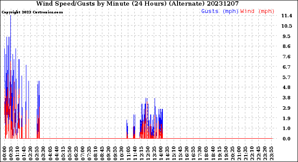The image size is (298, 162).
Task: Click the 14:00 time axis label
Action: 161,153
